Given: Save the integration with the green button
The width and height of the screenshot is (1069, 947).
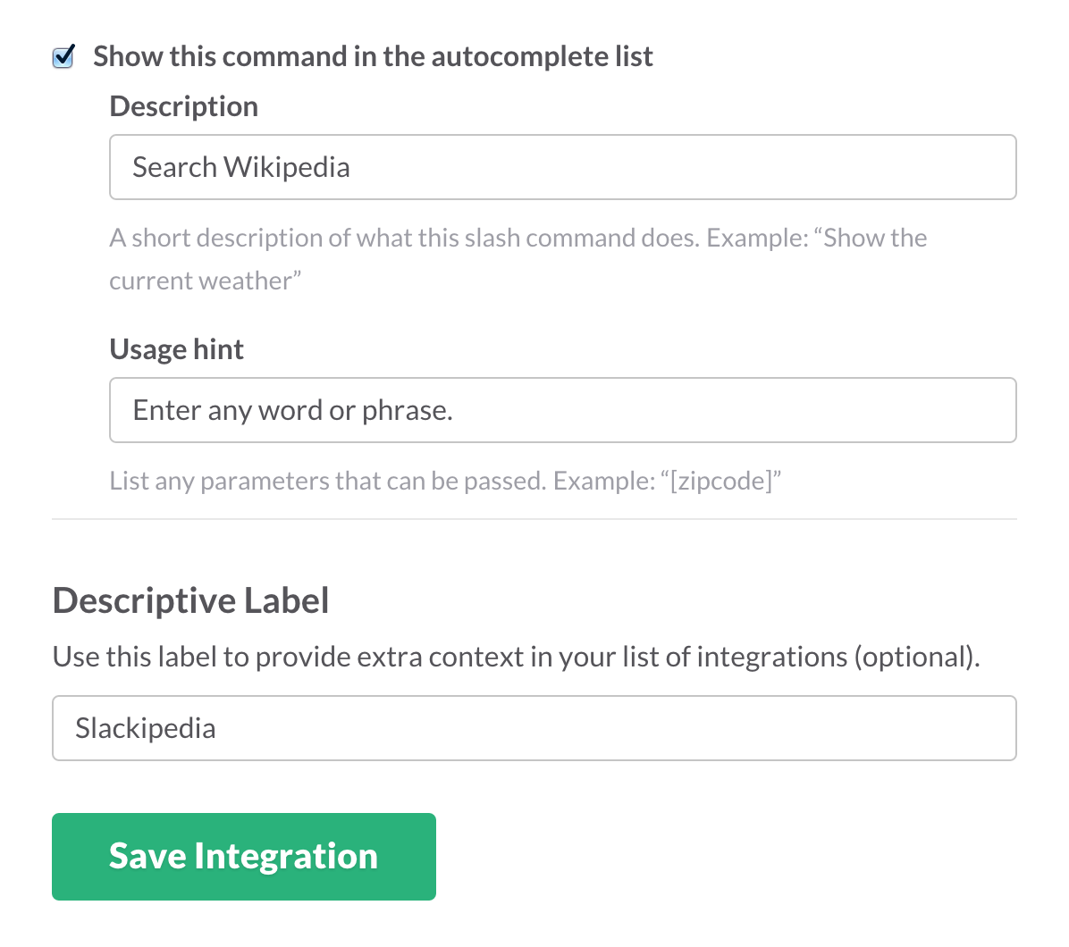Looking at the screenshot, I should [243, 857].
